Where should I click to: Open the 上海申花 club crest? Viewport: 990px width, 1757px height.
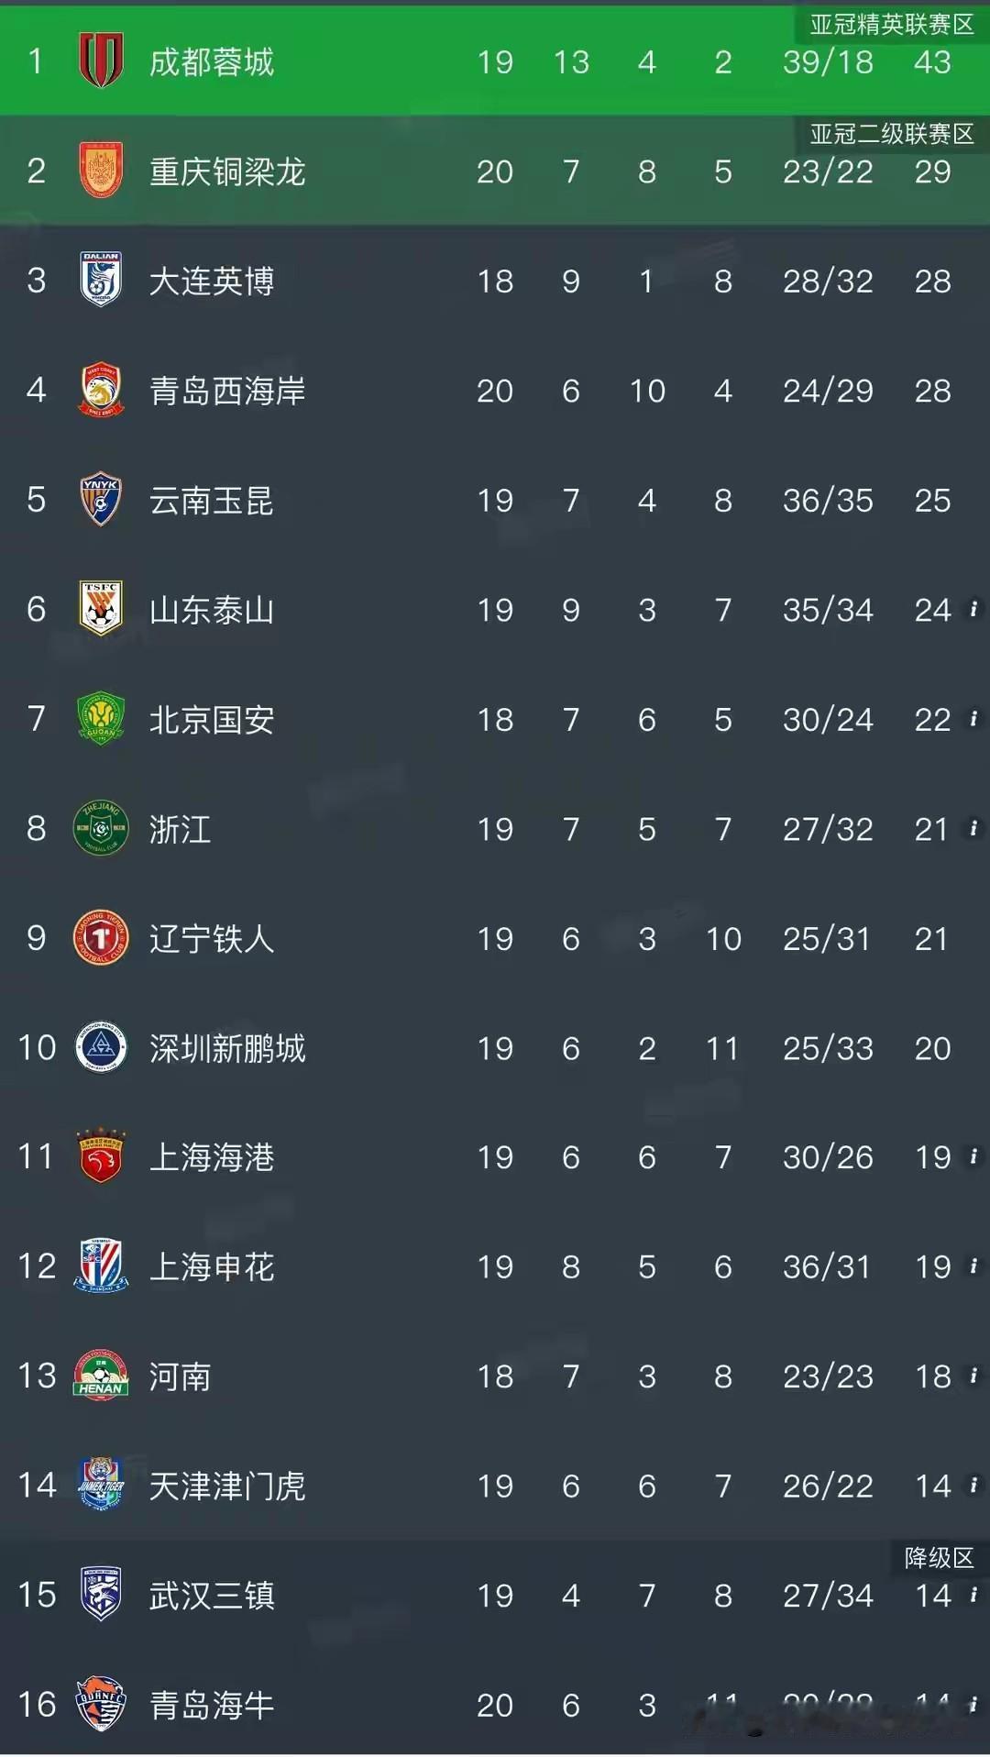pyautogui.click(x=101, y=1266)
